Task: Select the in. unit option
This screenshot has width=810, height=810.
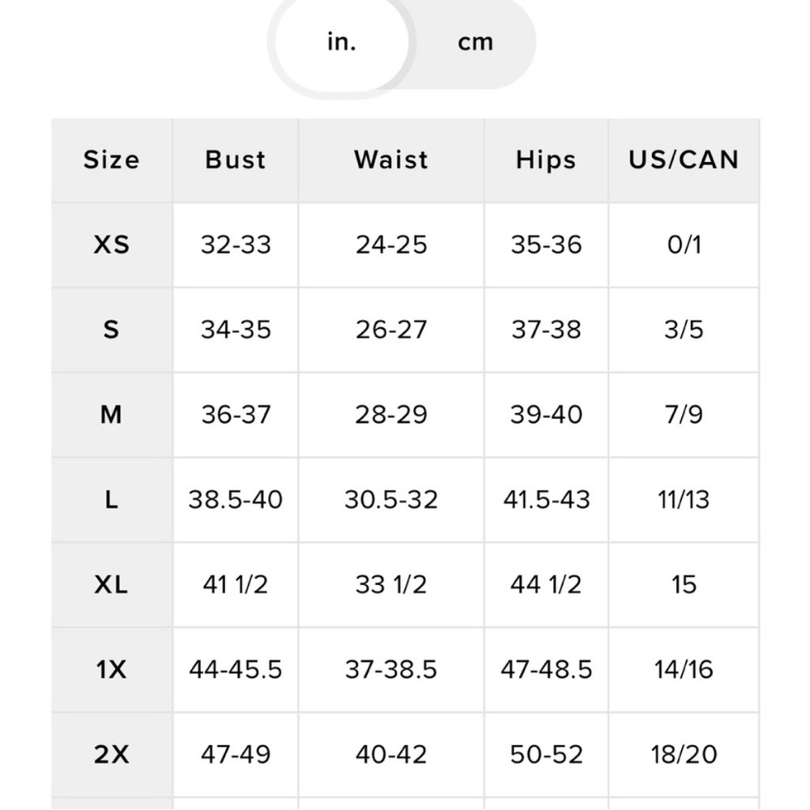Action: [342, 42]
